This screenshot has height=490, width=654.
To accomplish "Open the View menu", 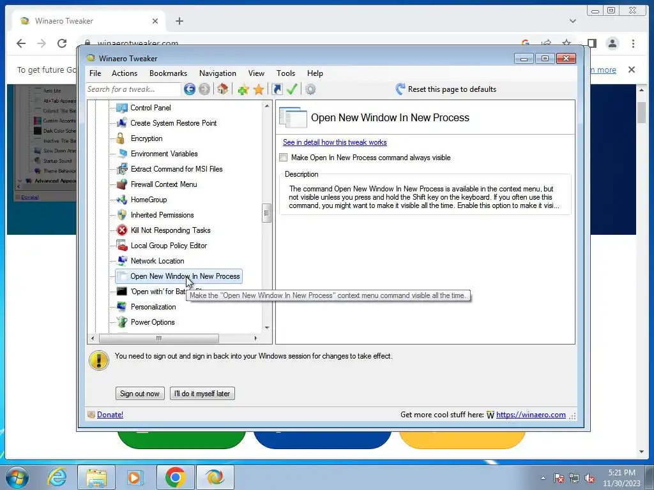I will tap(256, 73).
